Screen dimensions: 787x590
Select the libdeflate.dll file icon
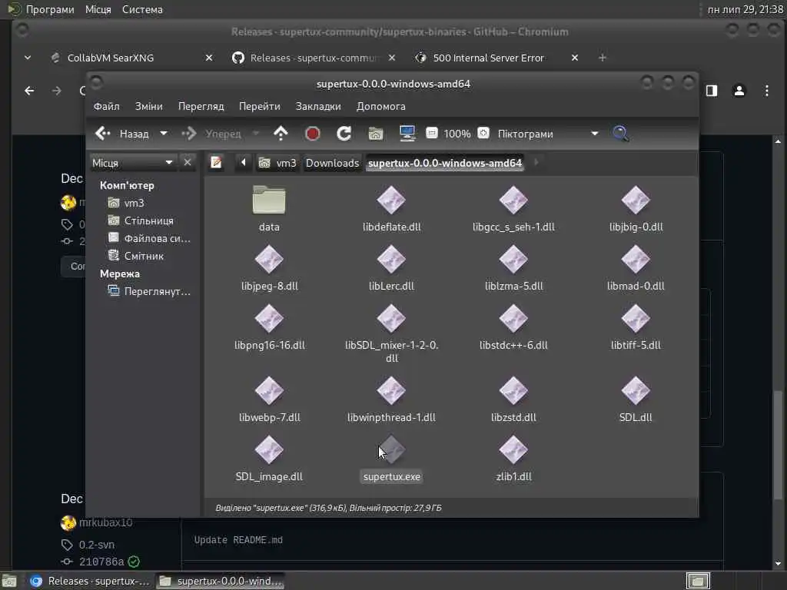(391, 201)
